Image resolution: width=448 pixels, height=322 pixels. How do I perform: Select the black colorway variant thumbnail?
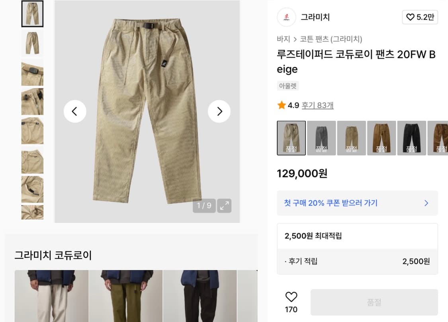coord(411,138)
